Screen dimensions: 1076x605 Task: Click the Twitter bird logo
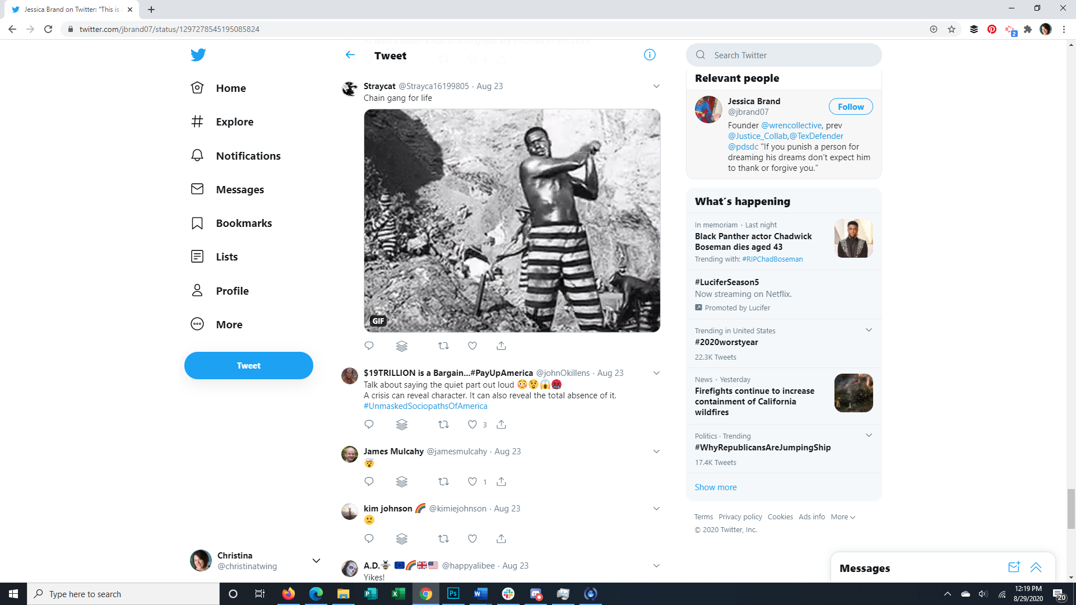(198, 55)
